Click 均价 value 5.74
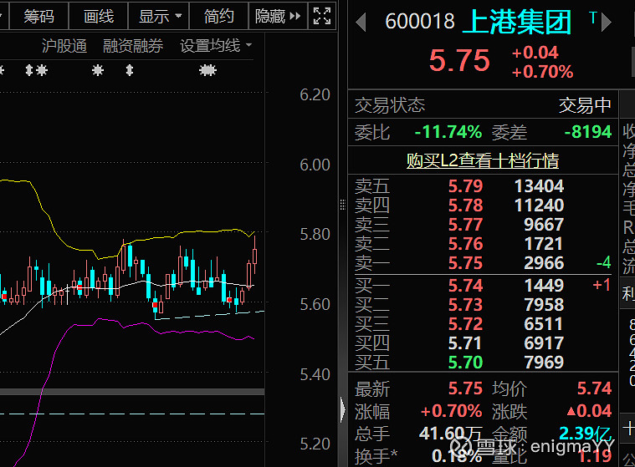The height and width of the screenshot is (467, 635). 594,388
